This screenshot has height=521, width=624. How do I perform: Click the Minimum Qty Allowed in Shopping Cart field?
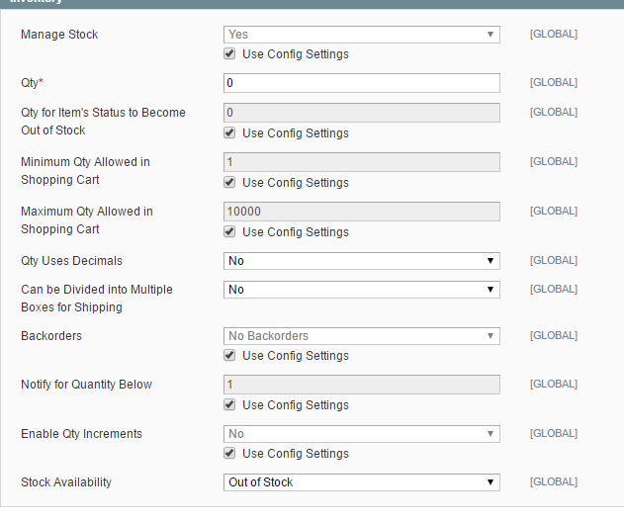[361, 162]
